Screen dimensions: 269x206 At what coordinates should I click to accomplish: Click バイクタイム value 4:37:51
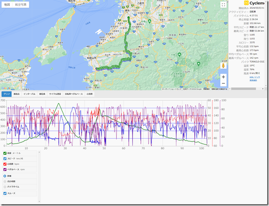253,16
